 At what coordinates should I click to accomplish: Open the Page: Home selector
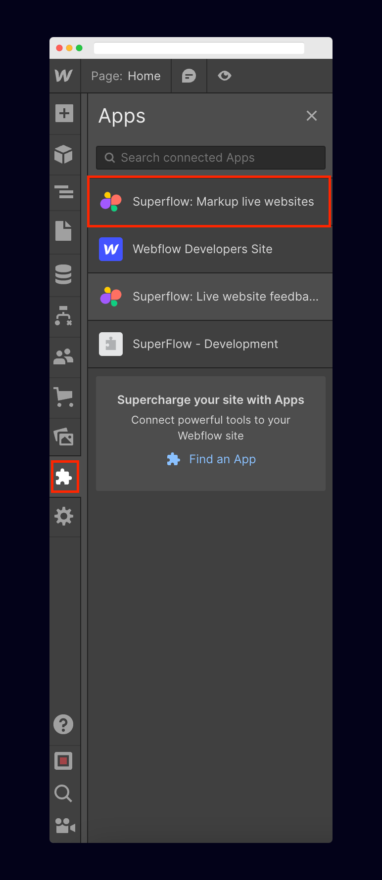tap(126, 76)
